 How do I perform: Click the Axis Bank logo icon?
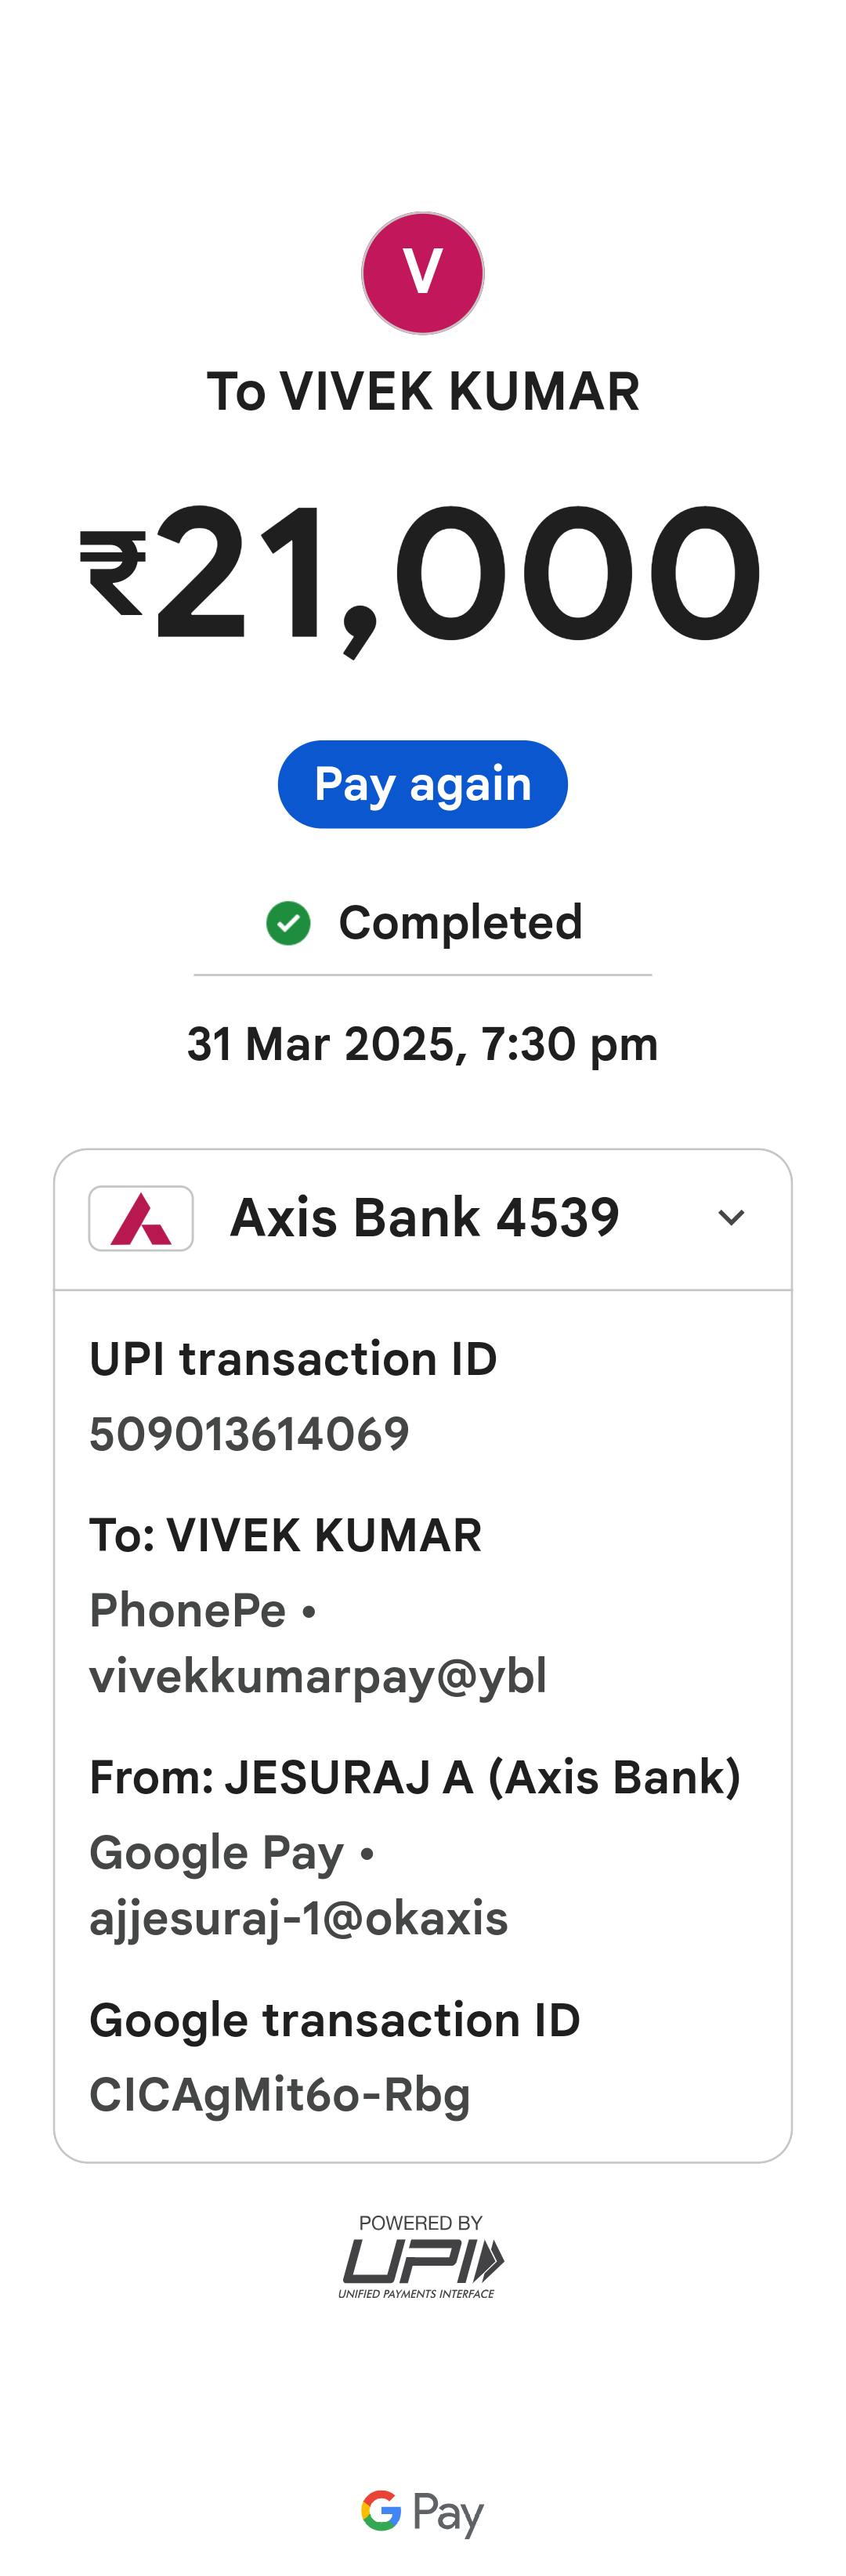coord(141,1218)
